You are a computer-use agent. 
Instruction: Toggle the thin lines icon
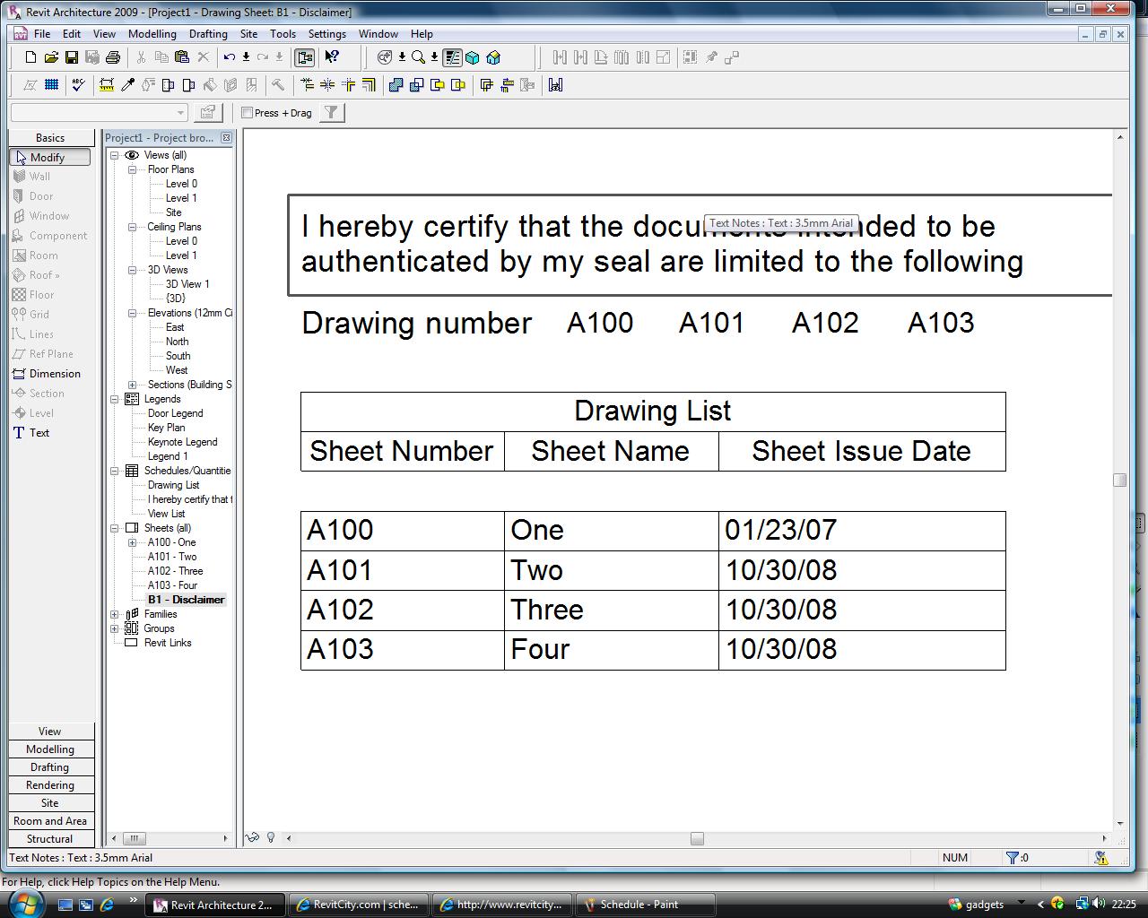pyautogui.click(x=452, y=57)
